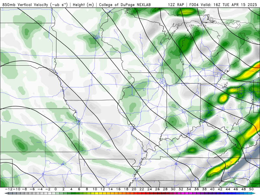Click the 10 value on the color scale

[95, 189]
